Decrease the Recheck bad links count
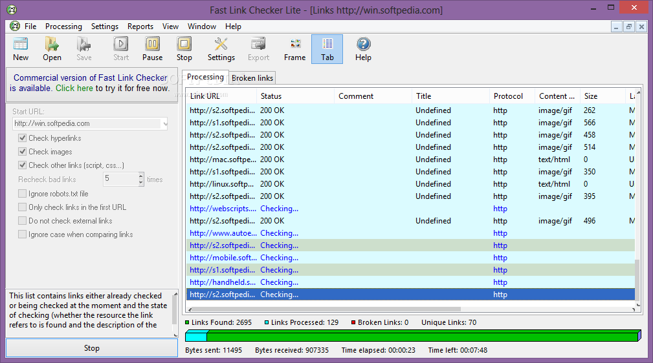This screenshot has height=363, width=653. click(141, 183)
